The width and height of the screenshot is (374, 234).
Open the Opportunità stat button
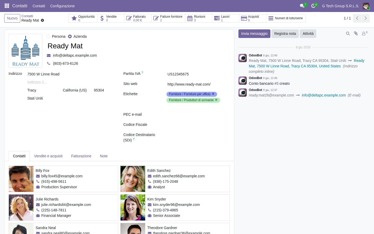83,18
